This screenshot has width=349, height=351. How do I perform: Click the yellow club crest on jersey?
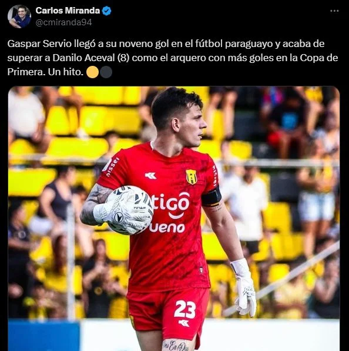(192, 177)
